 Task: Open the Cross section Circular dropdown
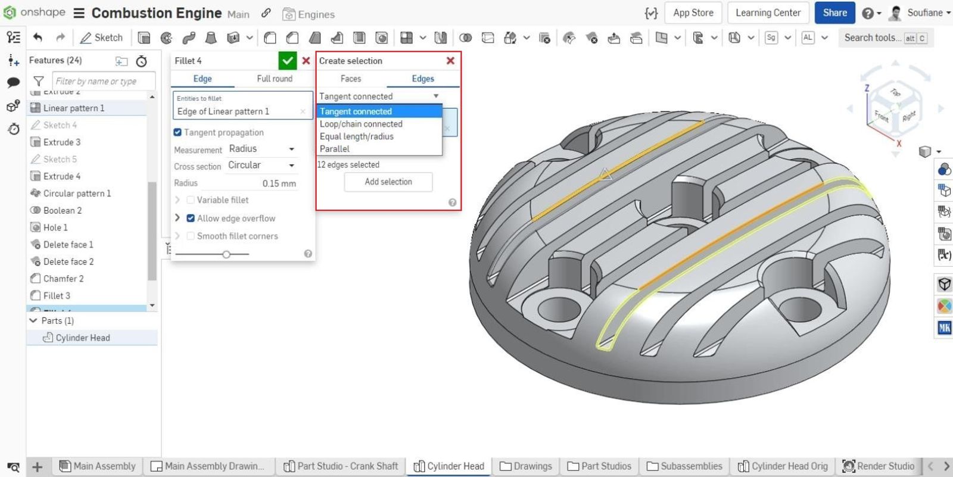click(261, 166)
